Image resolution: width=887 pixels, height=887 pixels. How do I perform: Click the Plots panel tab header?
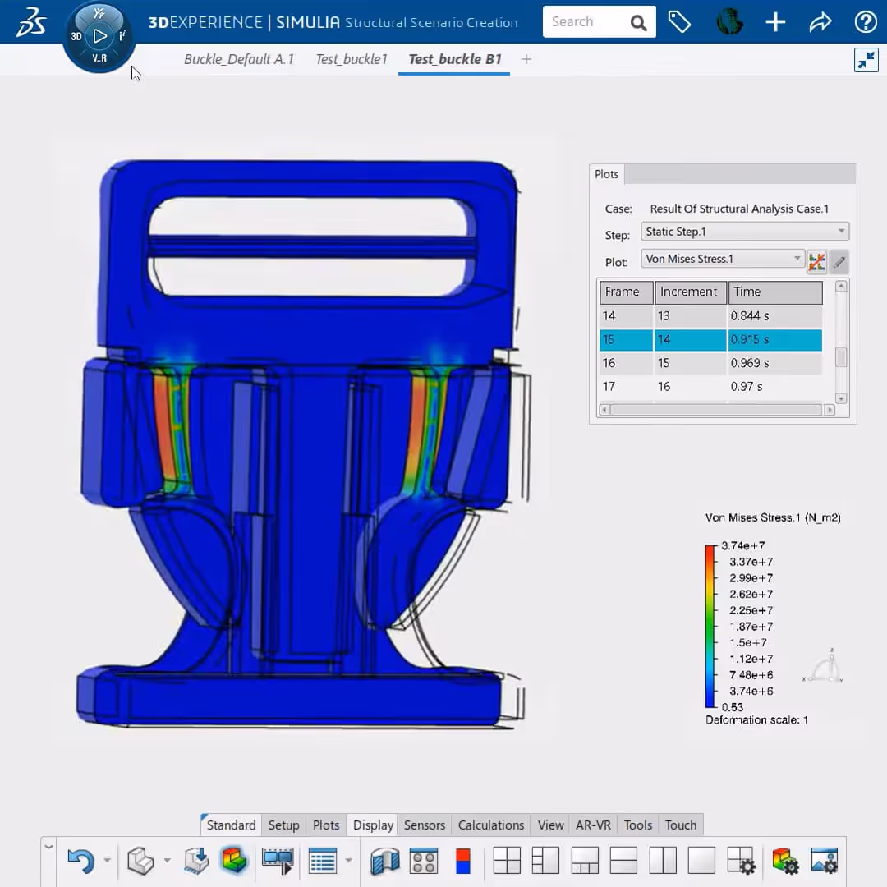606,174
